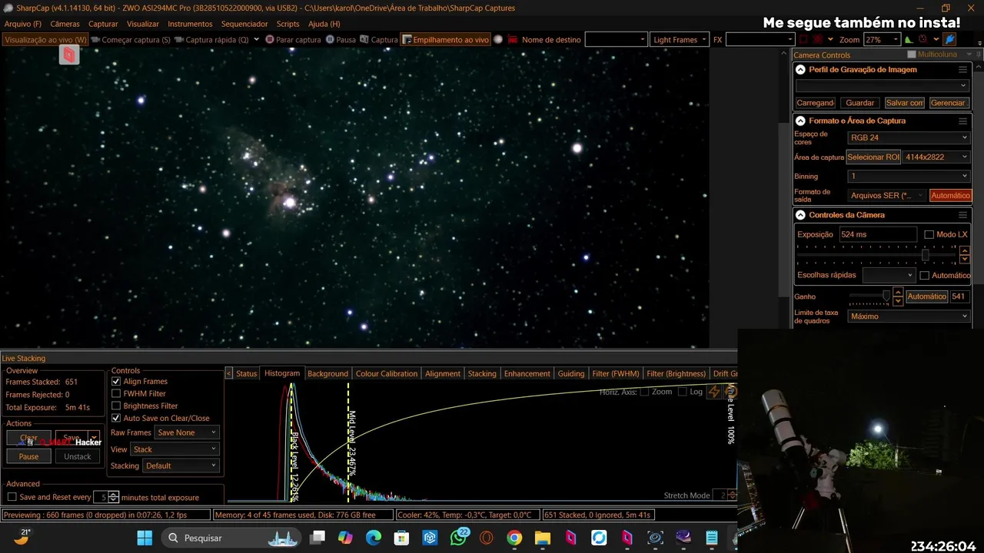Click the Começar captura camera icon
The height and width of the screenshot is (553, 984).
coord(95,39)
